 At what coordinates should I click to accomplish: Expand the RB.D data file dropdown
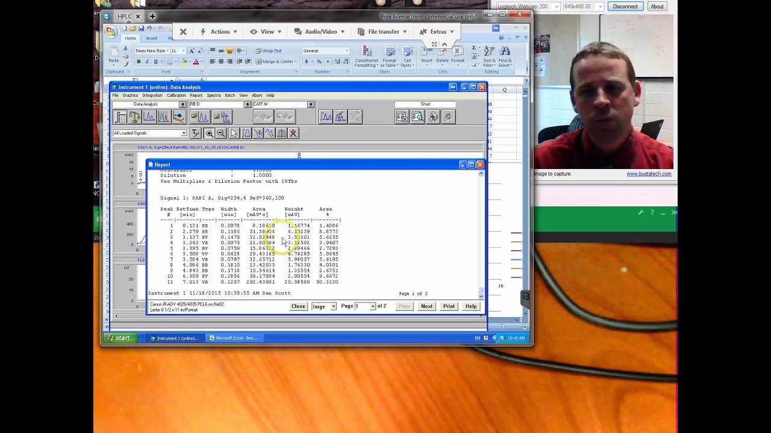tap(247, 105)
